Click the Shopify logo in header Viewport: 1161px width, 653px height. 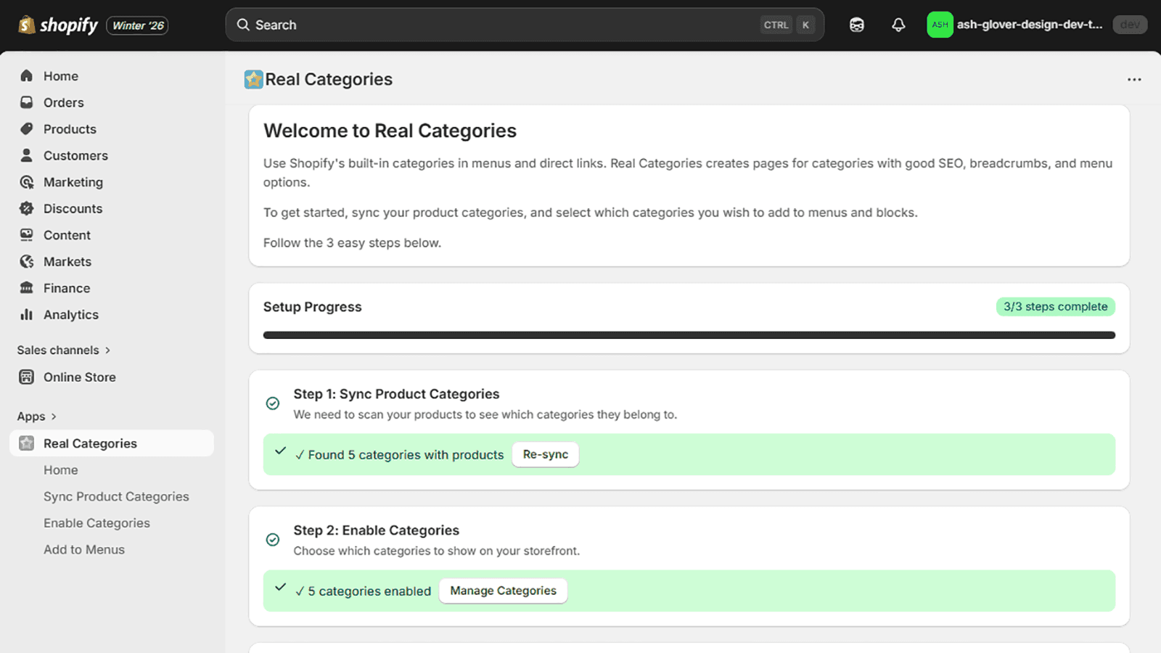pyautogui.click(x=58, y=25)
